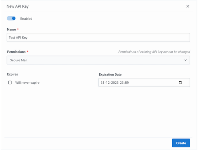The image size is (198, 150).
Task: Open the Permissions dropdown showing Secure Mail
Action: coord(98,60)
